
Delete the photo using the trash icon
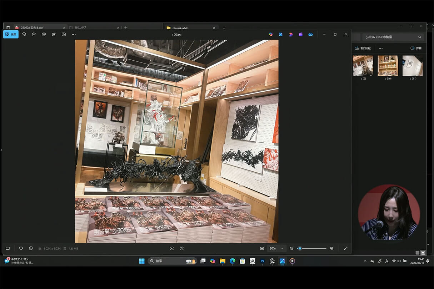34,34
